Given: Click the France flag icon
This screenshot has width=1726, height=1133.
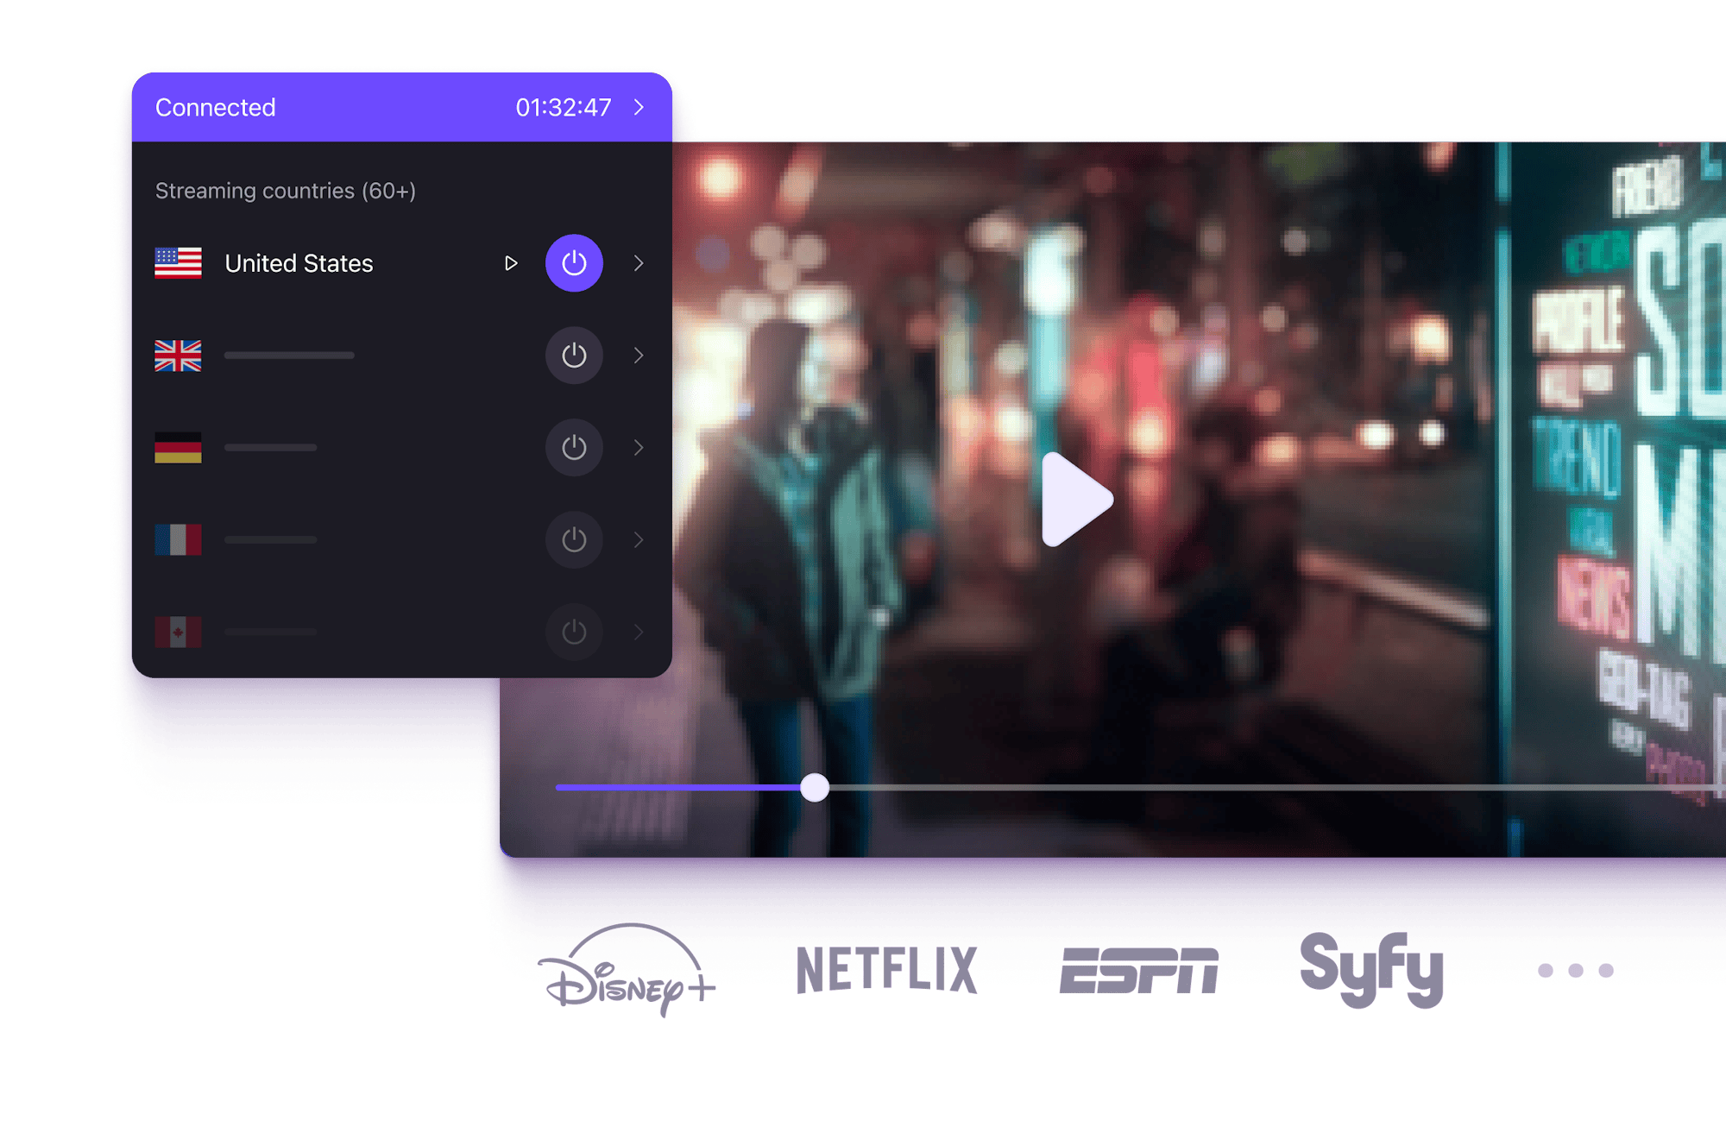Looking at the screenshot, I should 178,539.
